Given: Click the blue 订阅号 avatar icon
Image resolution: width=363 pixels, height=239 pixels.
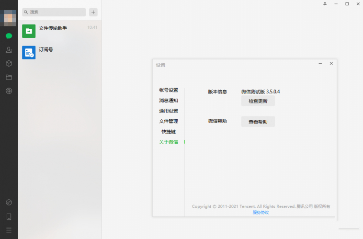Looking at the screenshot, I should [x=29, y=53].
